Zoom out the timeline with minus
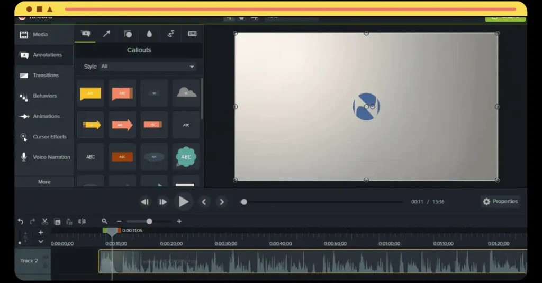542x283 pixels. (x=119, y=221)
